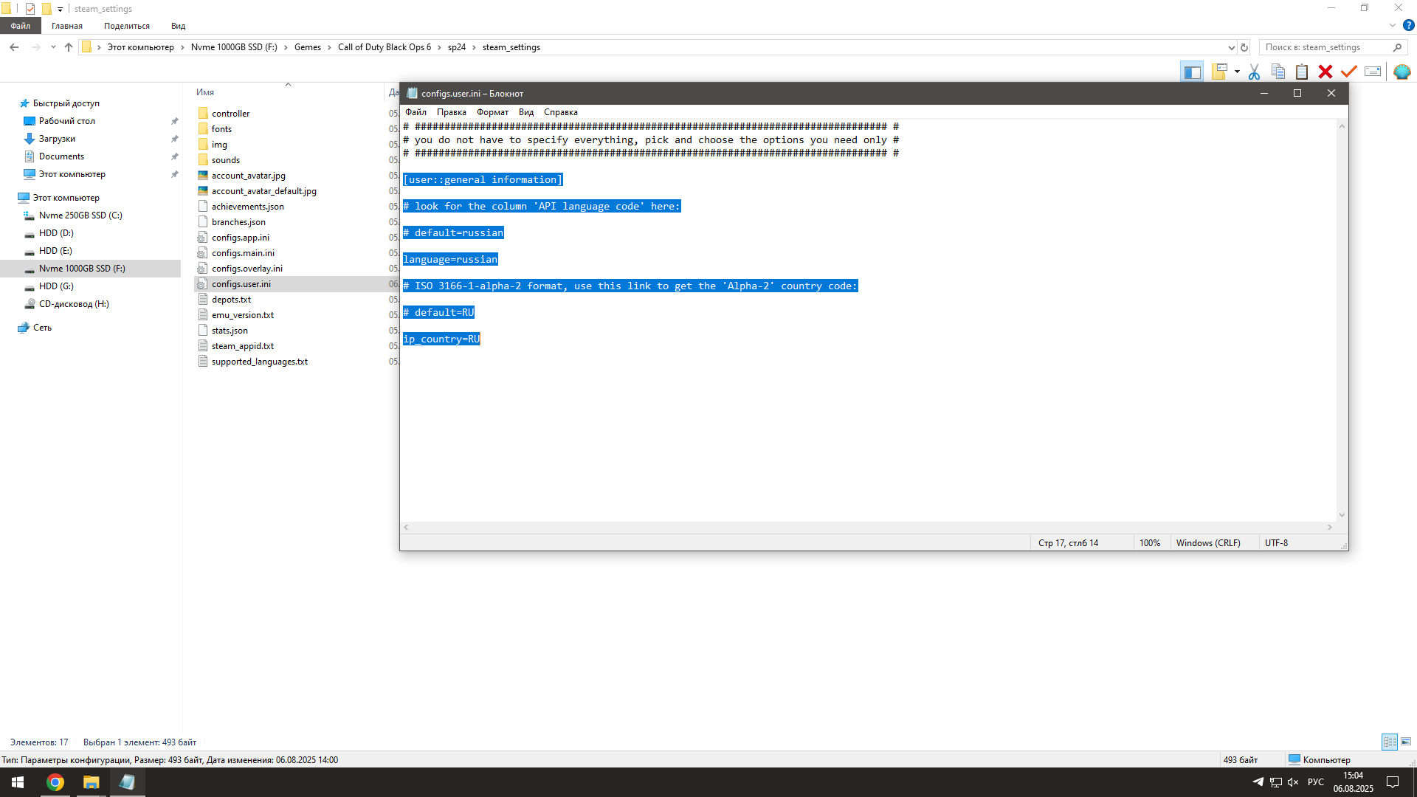Open the Вид ribbon tab in Explorer
1417x797 pixels.
click(178, 26)
